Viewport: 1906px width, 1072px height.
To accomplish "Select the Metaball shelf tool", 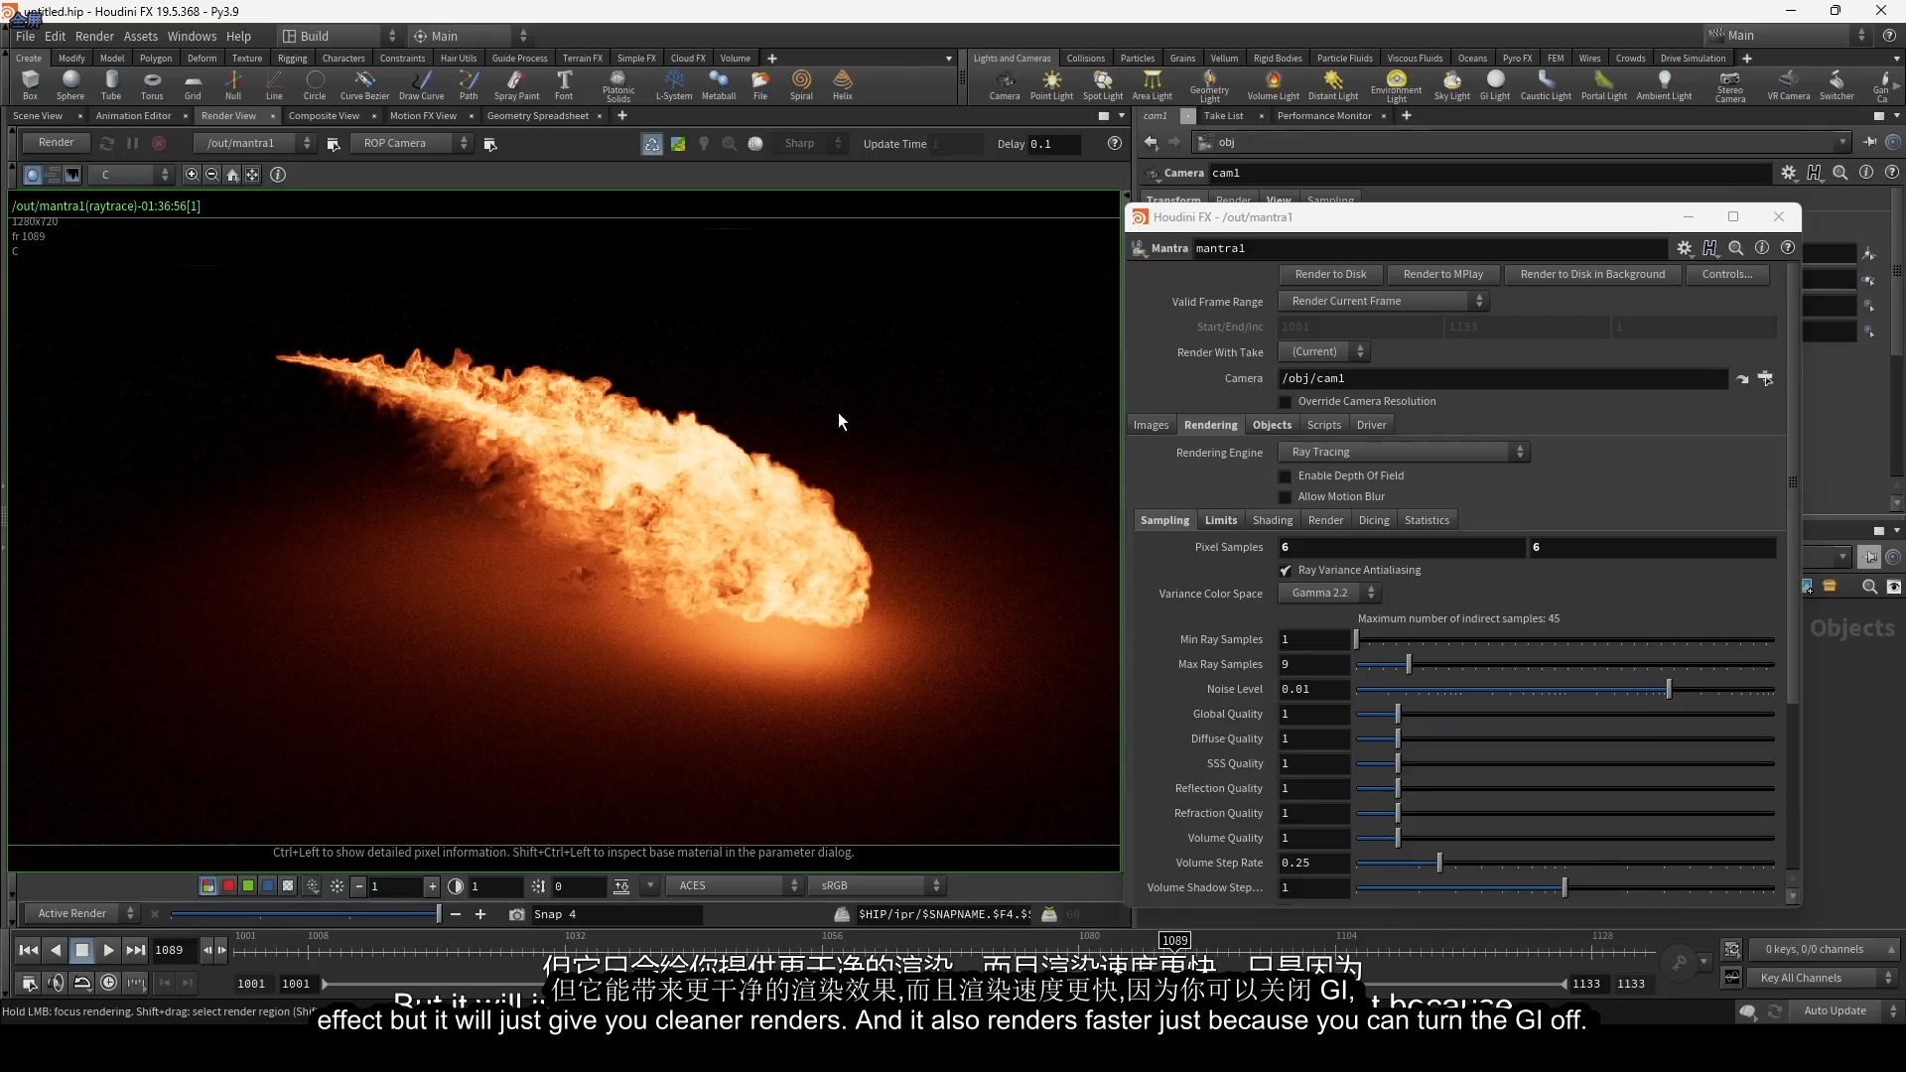I will click(x=719, y=84).
